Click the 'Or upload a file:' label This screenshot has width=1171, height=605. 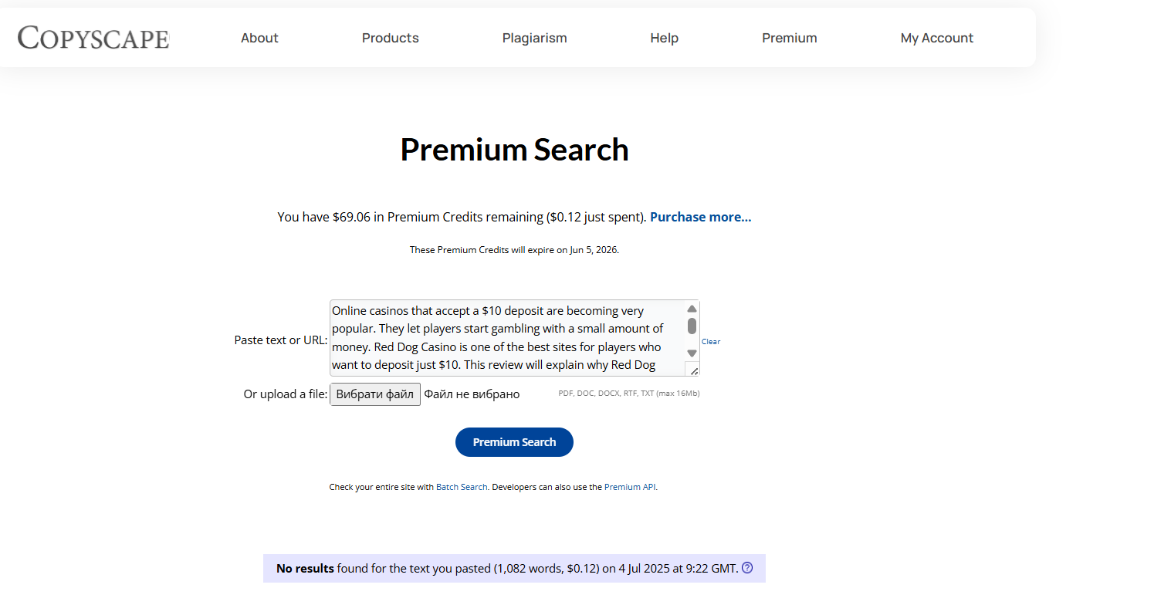point(286,394)
